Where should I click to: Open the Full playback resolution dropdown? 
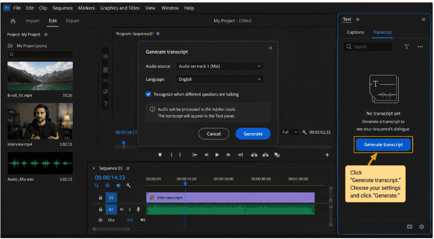(x=290, y=132)
